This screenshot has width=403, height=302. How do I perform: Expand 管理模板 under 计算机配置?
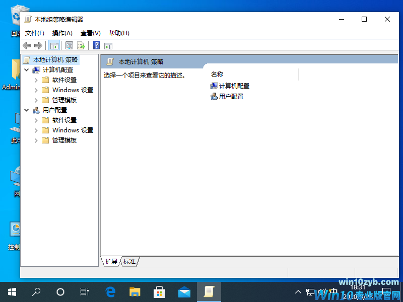pos(35,100)
